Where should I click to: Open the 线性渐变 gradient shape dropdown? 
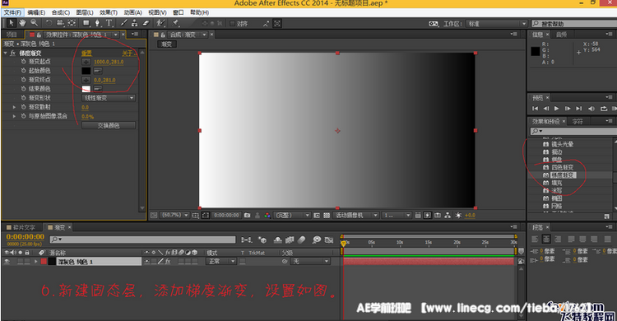109,98
